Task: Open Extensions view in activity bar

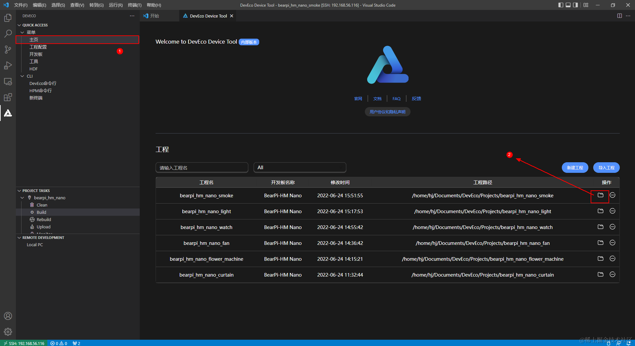Action: pyautogui.click(x=8, y=97)
